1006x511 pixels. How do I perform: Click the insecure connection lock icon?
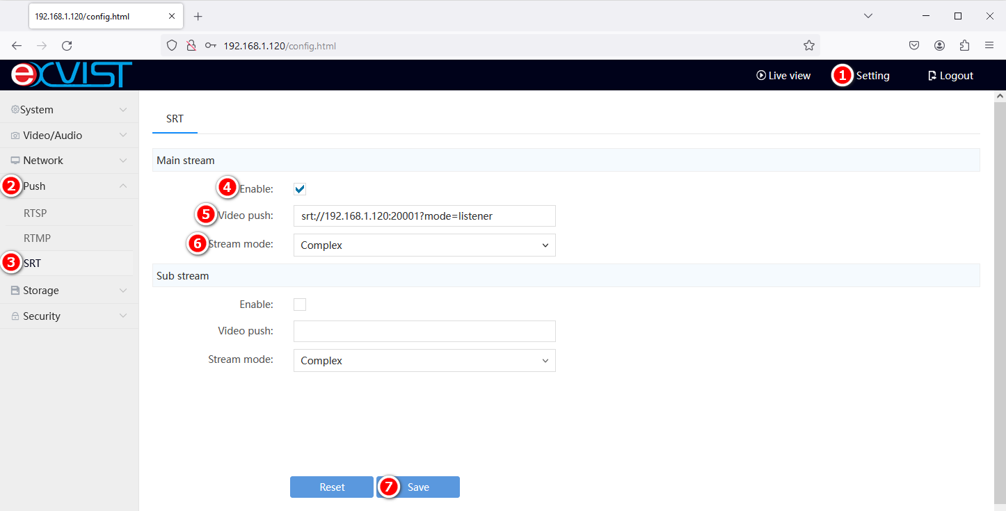191,46
